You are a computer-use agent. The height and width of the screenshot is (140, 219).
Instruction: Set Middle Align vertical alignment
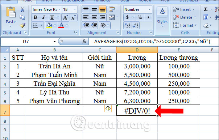(94, 9)
